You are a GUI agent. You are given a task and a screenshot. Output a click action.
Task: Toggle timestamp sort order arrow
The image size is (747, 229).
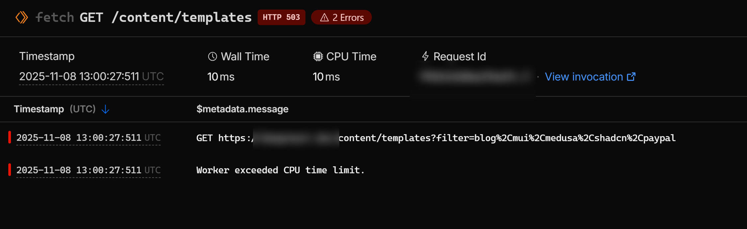(105, 109)
